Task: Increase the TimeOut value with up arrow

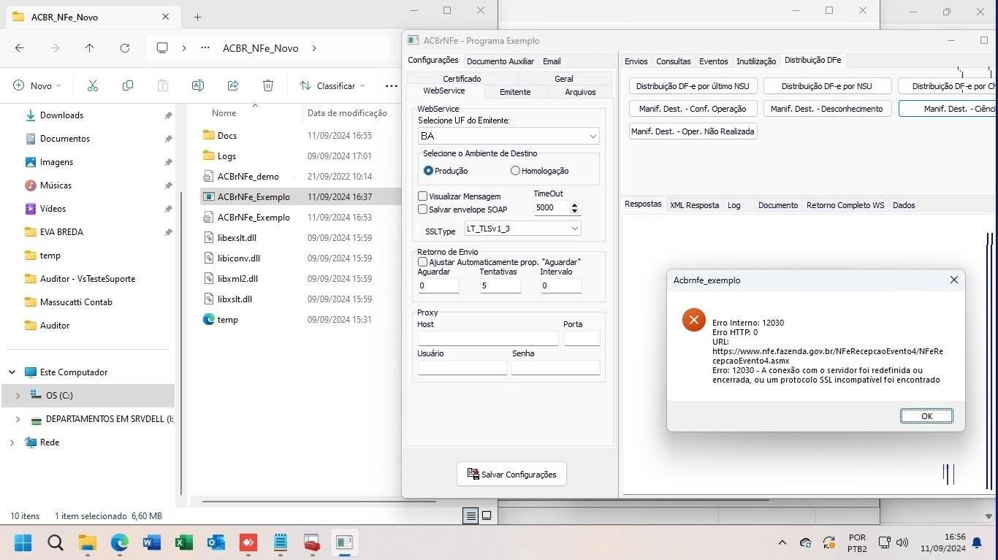Action: pyautogui.click(x=575, y=205)
